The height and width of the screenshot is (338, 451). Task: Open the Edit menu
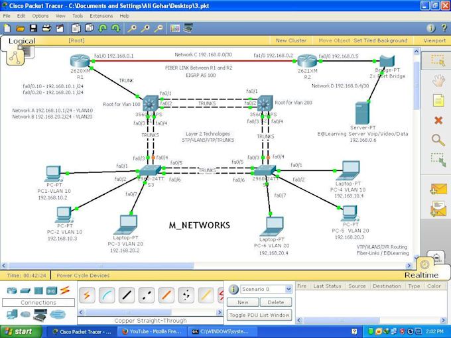[x=21, y=16]
